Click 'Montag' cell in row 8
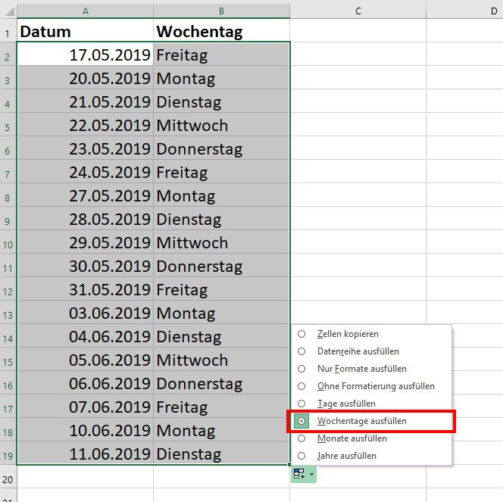 222,195
